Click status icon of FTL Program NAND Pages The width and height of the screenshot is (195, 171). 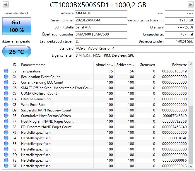tap(6, 127)
